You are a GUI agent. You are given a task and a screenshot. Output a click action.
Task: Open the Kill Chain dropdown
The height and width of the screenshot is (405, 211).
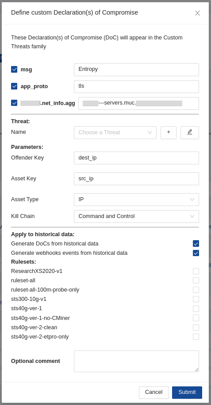[x=136, y=216]
